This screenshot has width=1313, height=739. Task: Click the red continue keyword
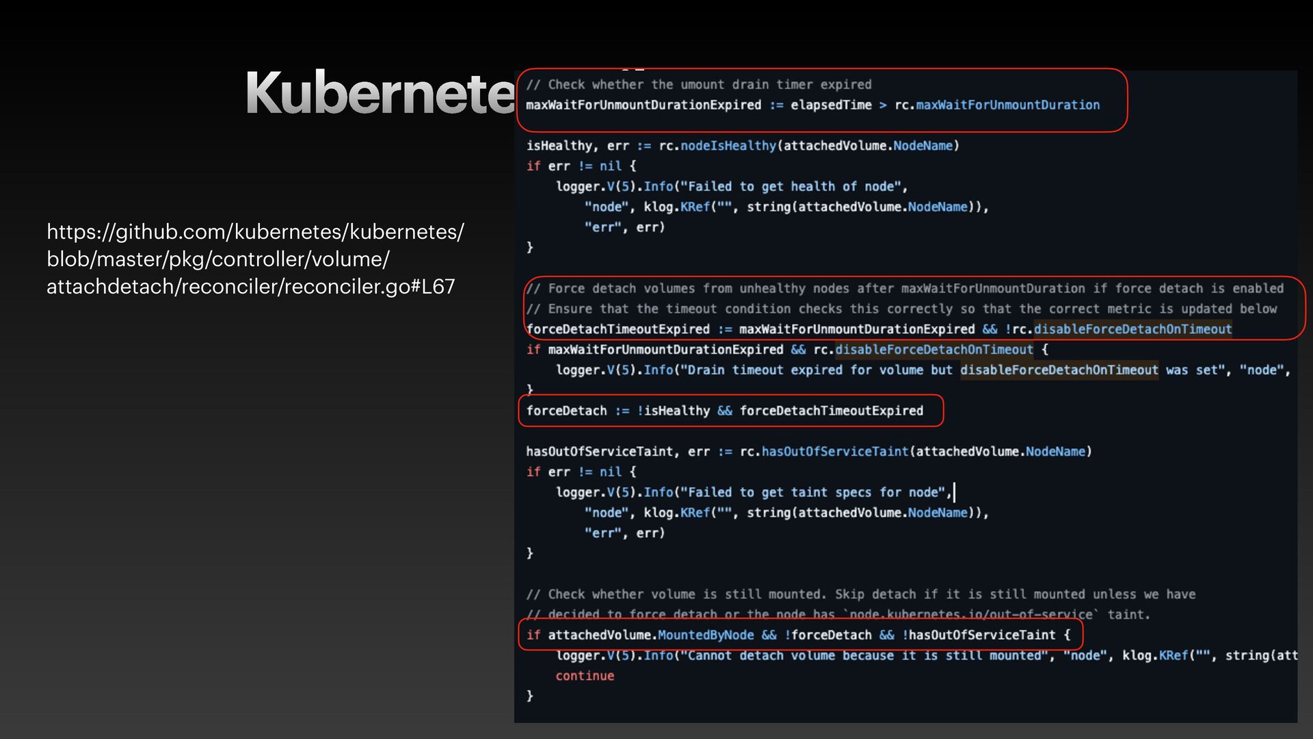click(x=585, y=676)
